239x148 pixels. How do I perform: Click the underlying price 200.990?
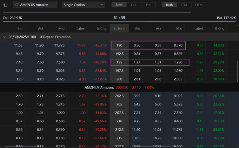(x=122, y=88)
